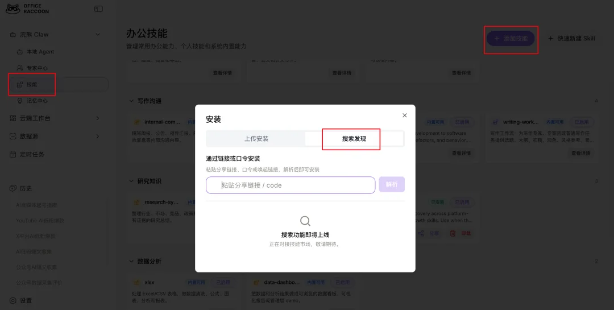Collapse the 研究知识 category chevron
This screenshot has width=614, height=310.
131,181
